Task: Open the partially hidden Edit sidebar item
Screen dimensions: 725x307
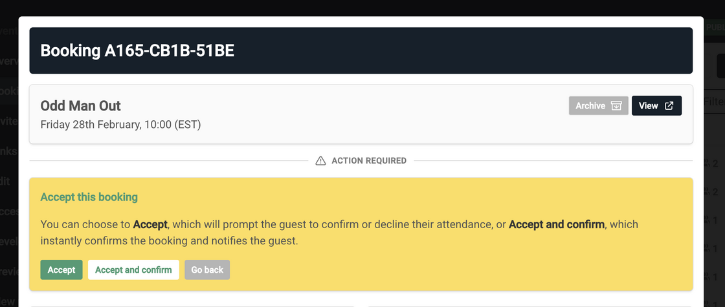Action: pos(6,182)
